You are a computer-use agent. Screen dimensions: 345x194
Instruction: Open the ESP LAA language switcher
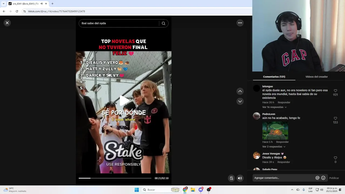[x=310, y=190]
